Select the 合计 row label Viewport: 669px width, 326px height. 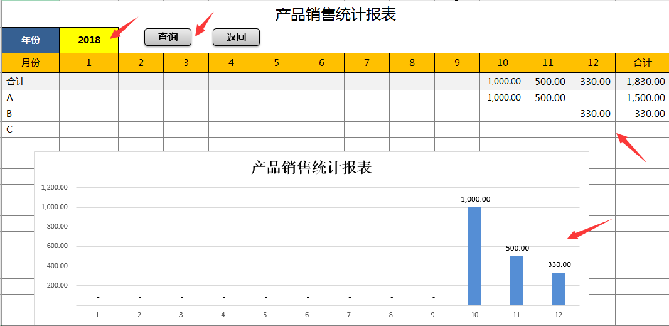pos(30,81)
